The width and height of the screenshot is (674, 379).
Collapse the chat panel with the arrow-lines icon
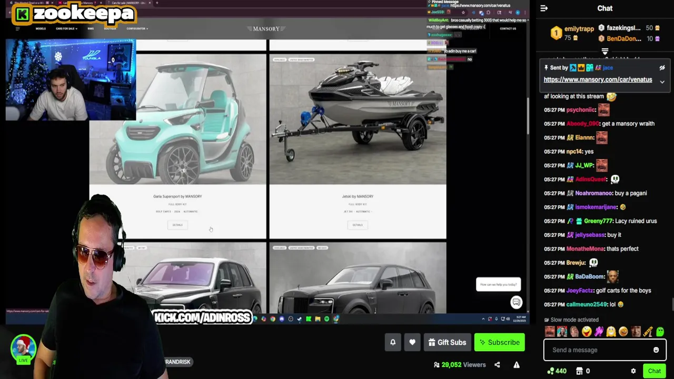(544, 8)
